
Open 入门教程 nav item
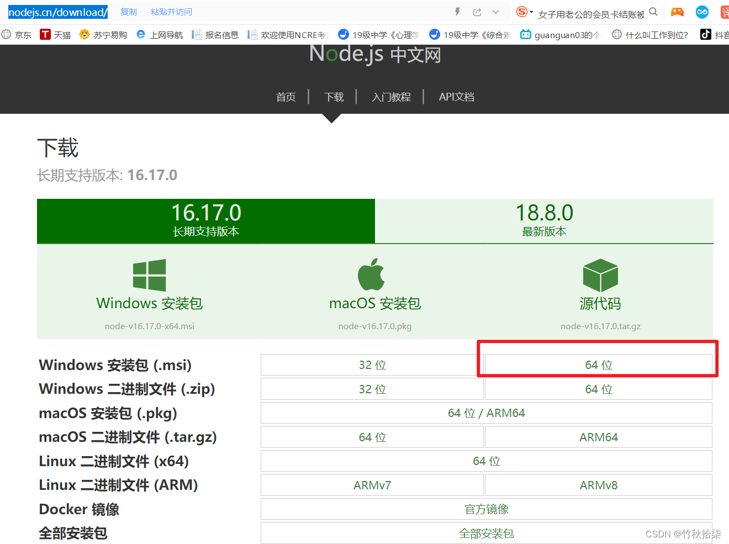coord(392,97)
